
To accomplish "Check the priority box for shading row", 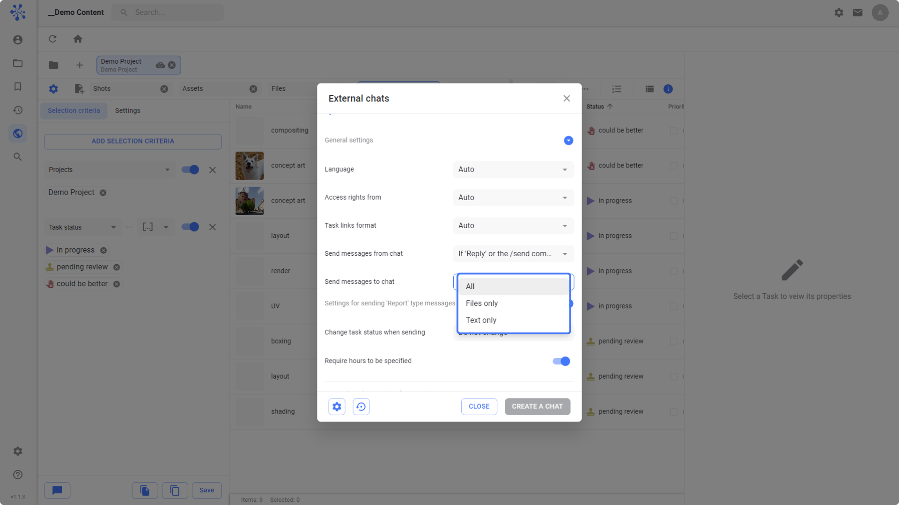I will 673,411.
